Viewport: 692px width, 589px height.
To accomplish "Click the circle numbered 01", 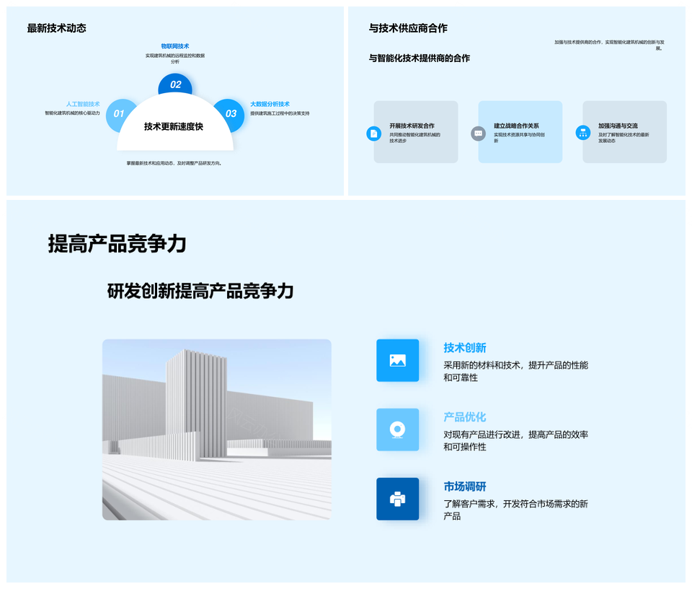I will coord(119,114).
